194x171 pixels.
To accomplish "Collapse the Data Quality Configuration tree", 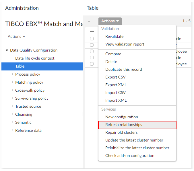I will pos(7,50).
